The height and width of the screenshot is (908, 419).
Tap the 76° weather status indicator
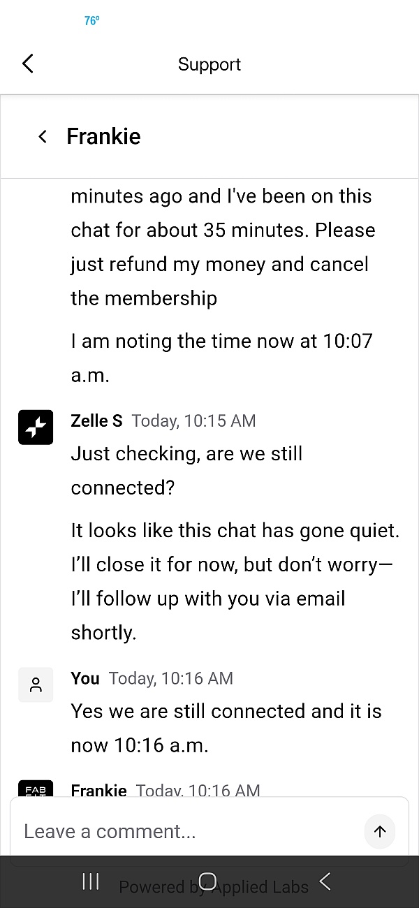coord(91,21)
